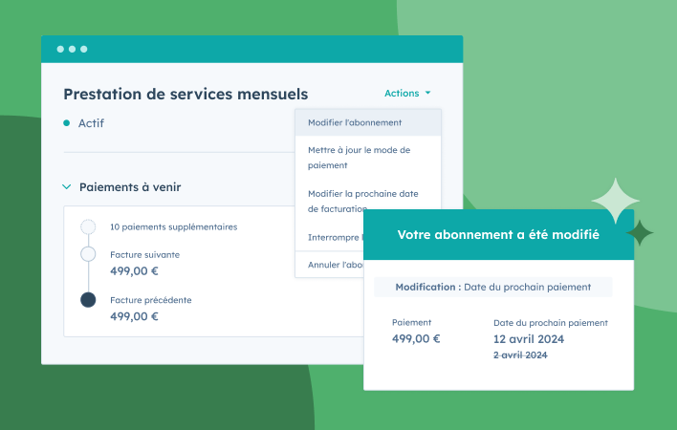
Task: Open the Actions dropdown
Action: [x=407, y=94]
